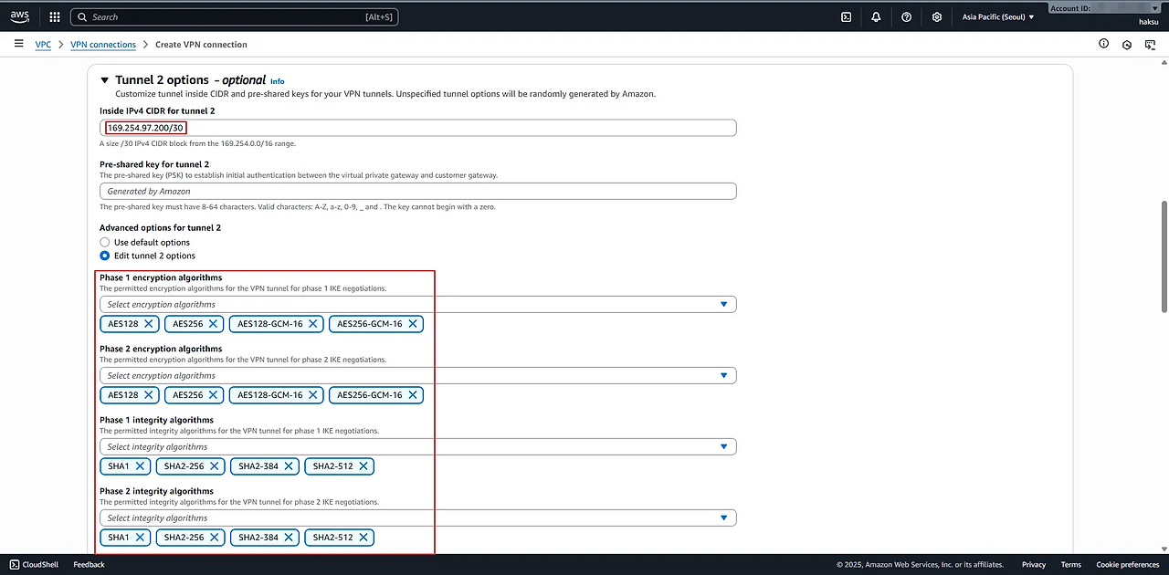The image size is (1169, 575).
Task: Click the AWS logo home icon
Action: (x=20, y=16)
